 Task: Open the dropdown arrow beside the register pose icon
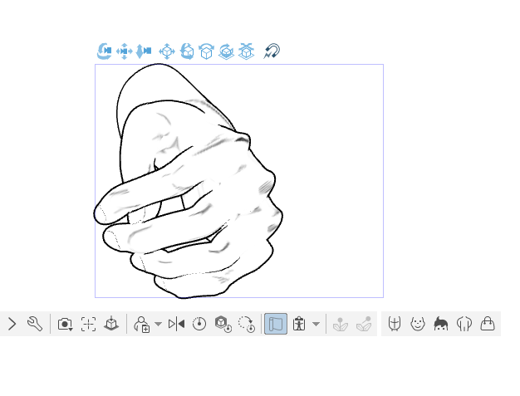[x=158, y=324]
